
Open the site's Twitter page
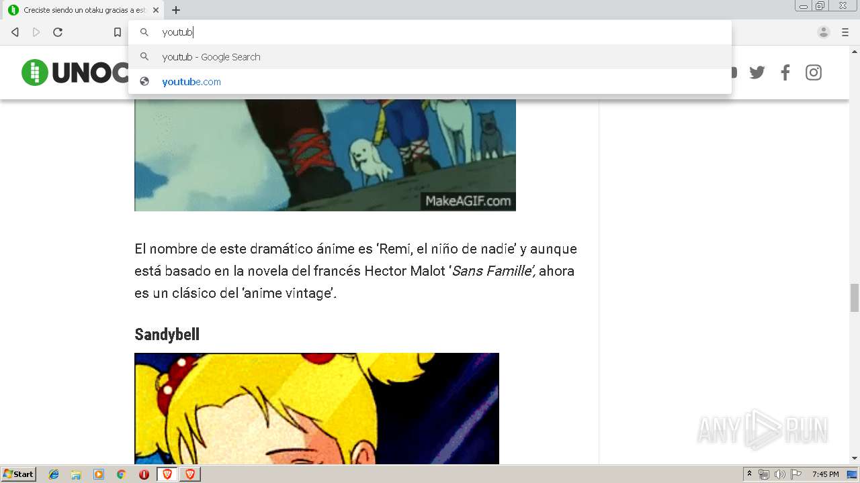tap(757, 72)
